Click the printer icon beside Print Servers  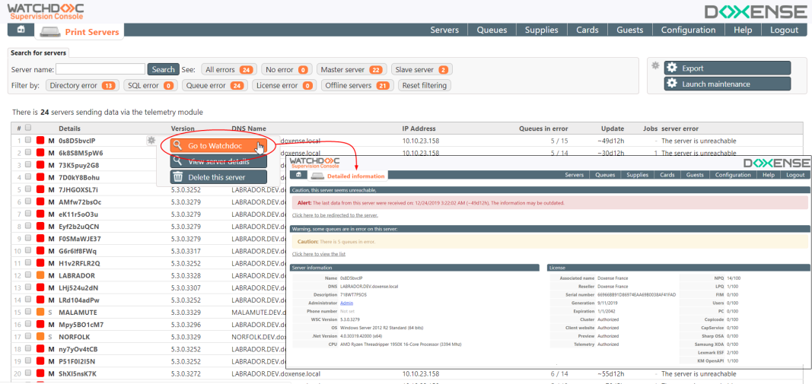(x=50, y=31)
